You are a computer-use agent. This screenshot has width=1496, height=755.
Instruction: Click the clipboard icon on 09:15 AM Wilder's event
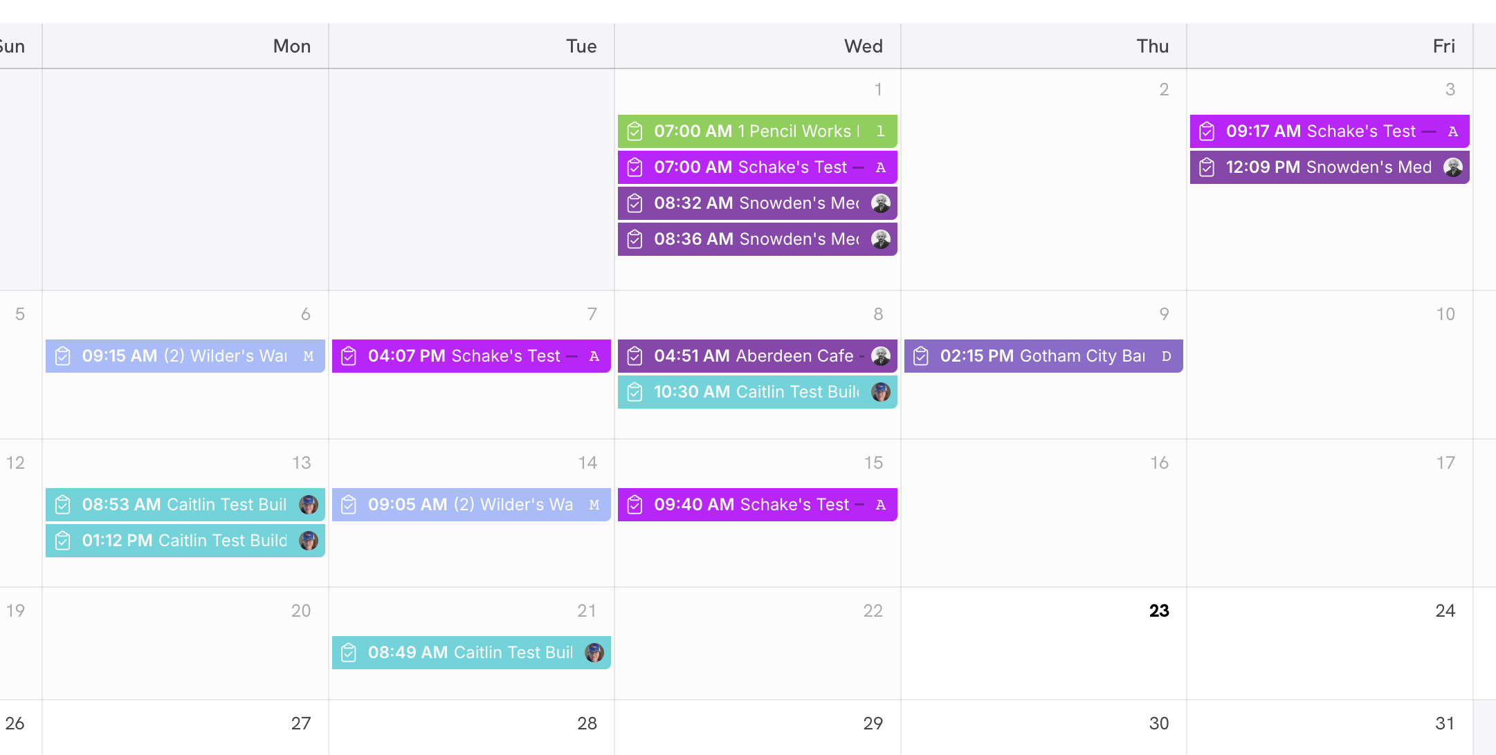tap(63, 356)
